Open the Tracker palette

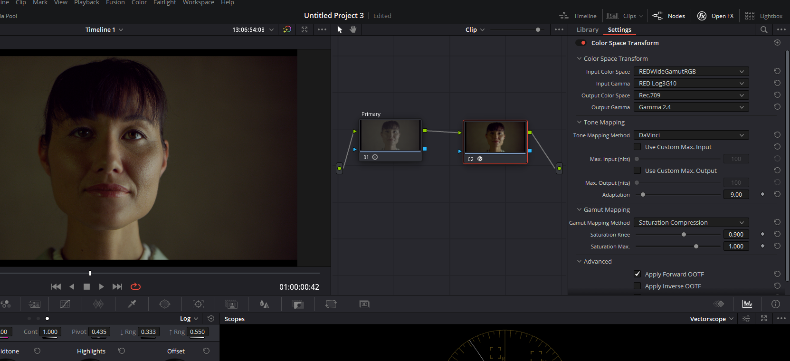[199, 304]
